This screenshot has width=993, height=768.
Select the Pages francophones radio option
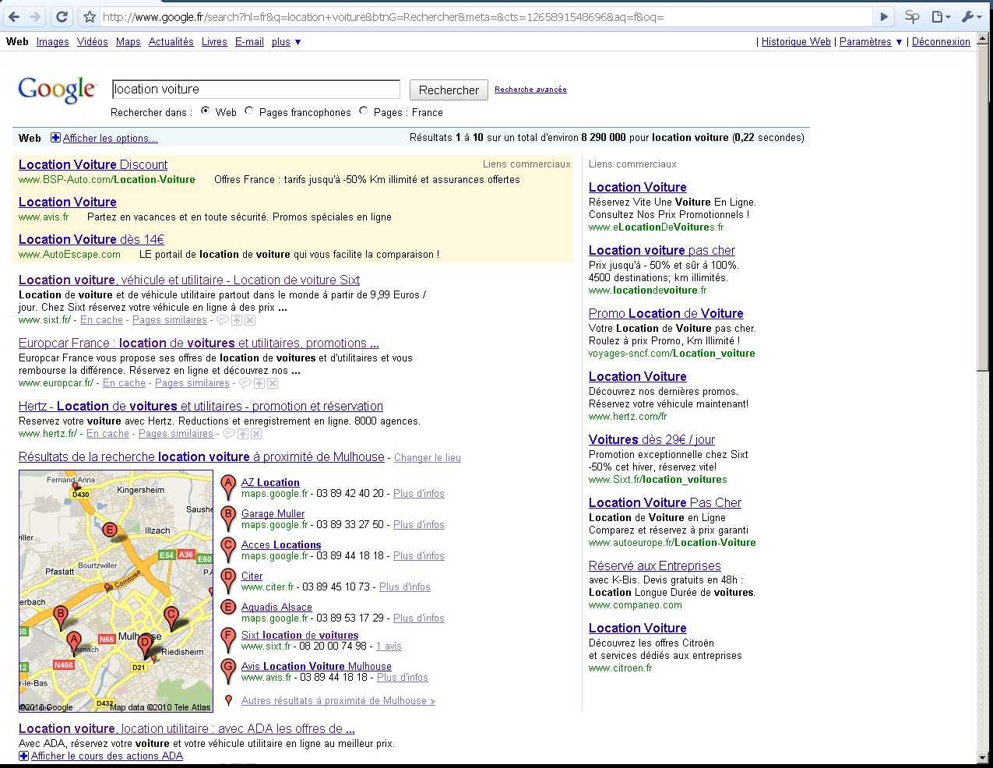249,111
